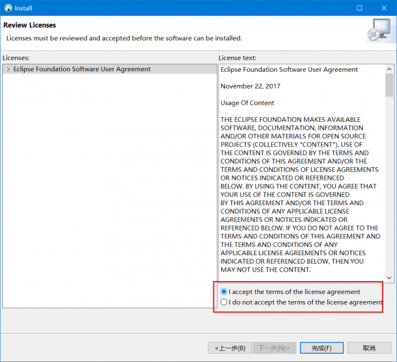The height and width of the screenshot is (362, 397).
Task: Click the Eclipse icon in the title bar
Action: 8,8
